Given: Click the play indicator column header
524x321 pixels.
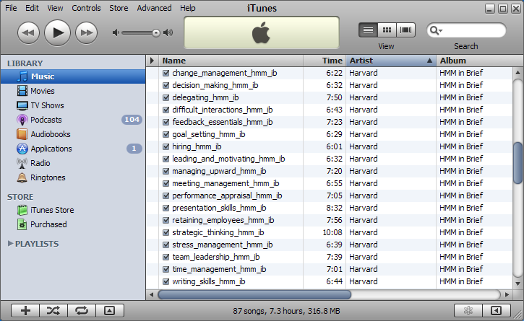Looking at the screenshot, I should point(152,61).
